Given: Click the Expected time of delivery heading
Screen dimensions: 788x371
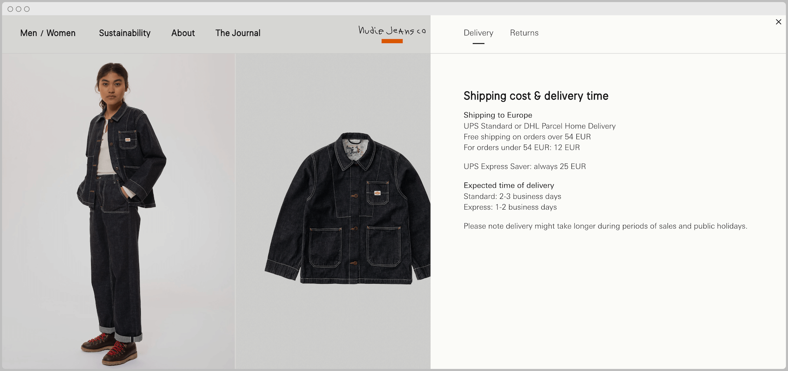Looking at the screenshot, I should pos(509,185).
